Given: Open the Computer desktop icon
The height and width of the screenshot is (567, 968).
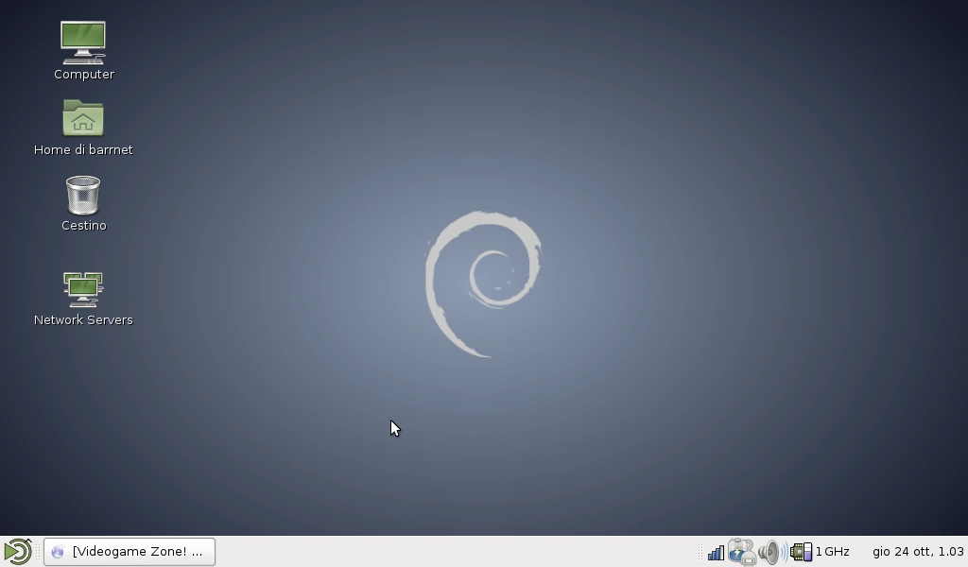Looking at the screenshot, I should tap(83, 43).
